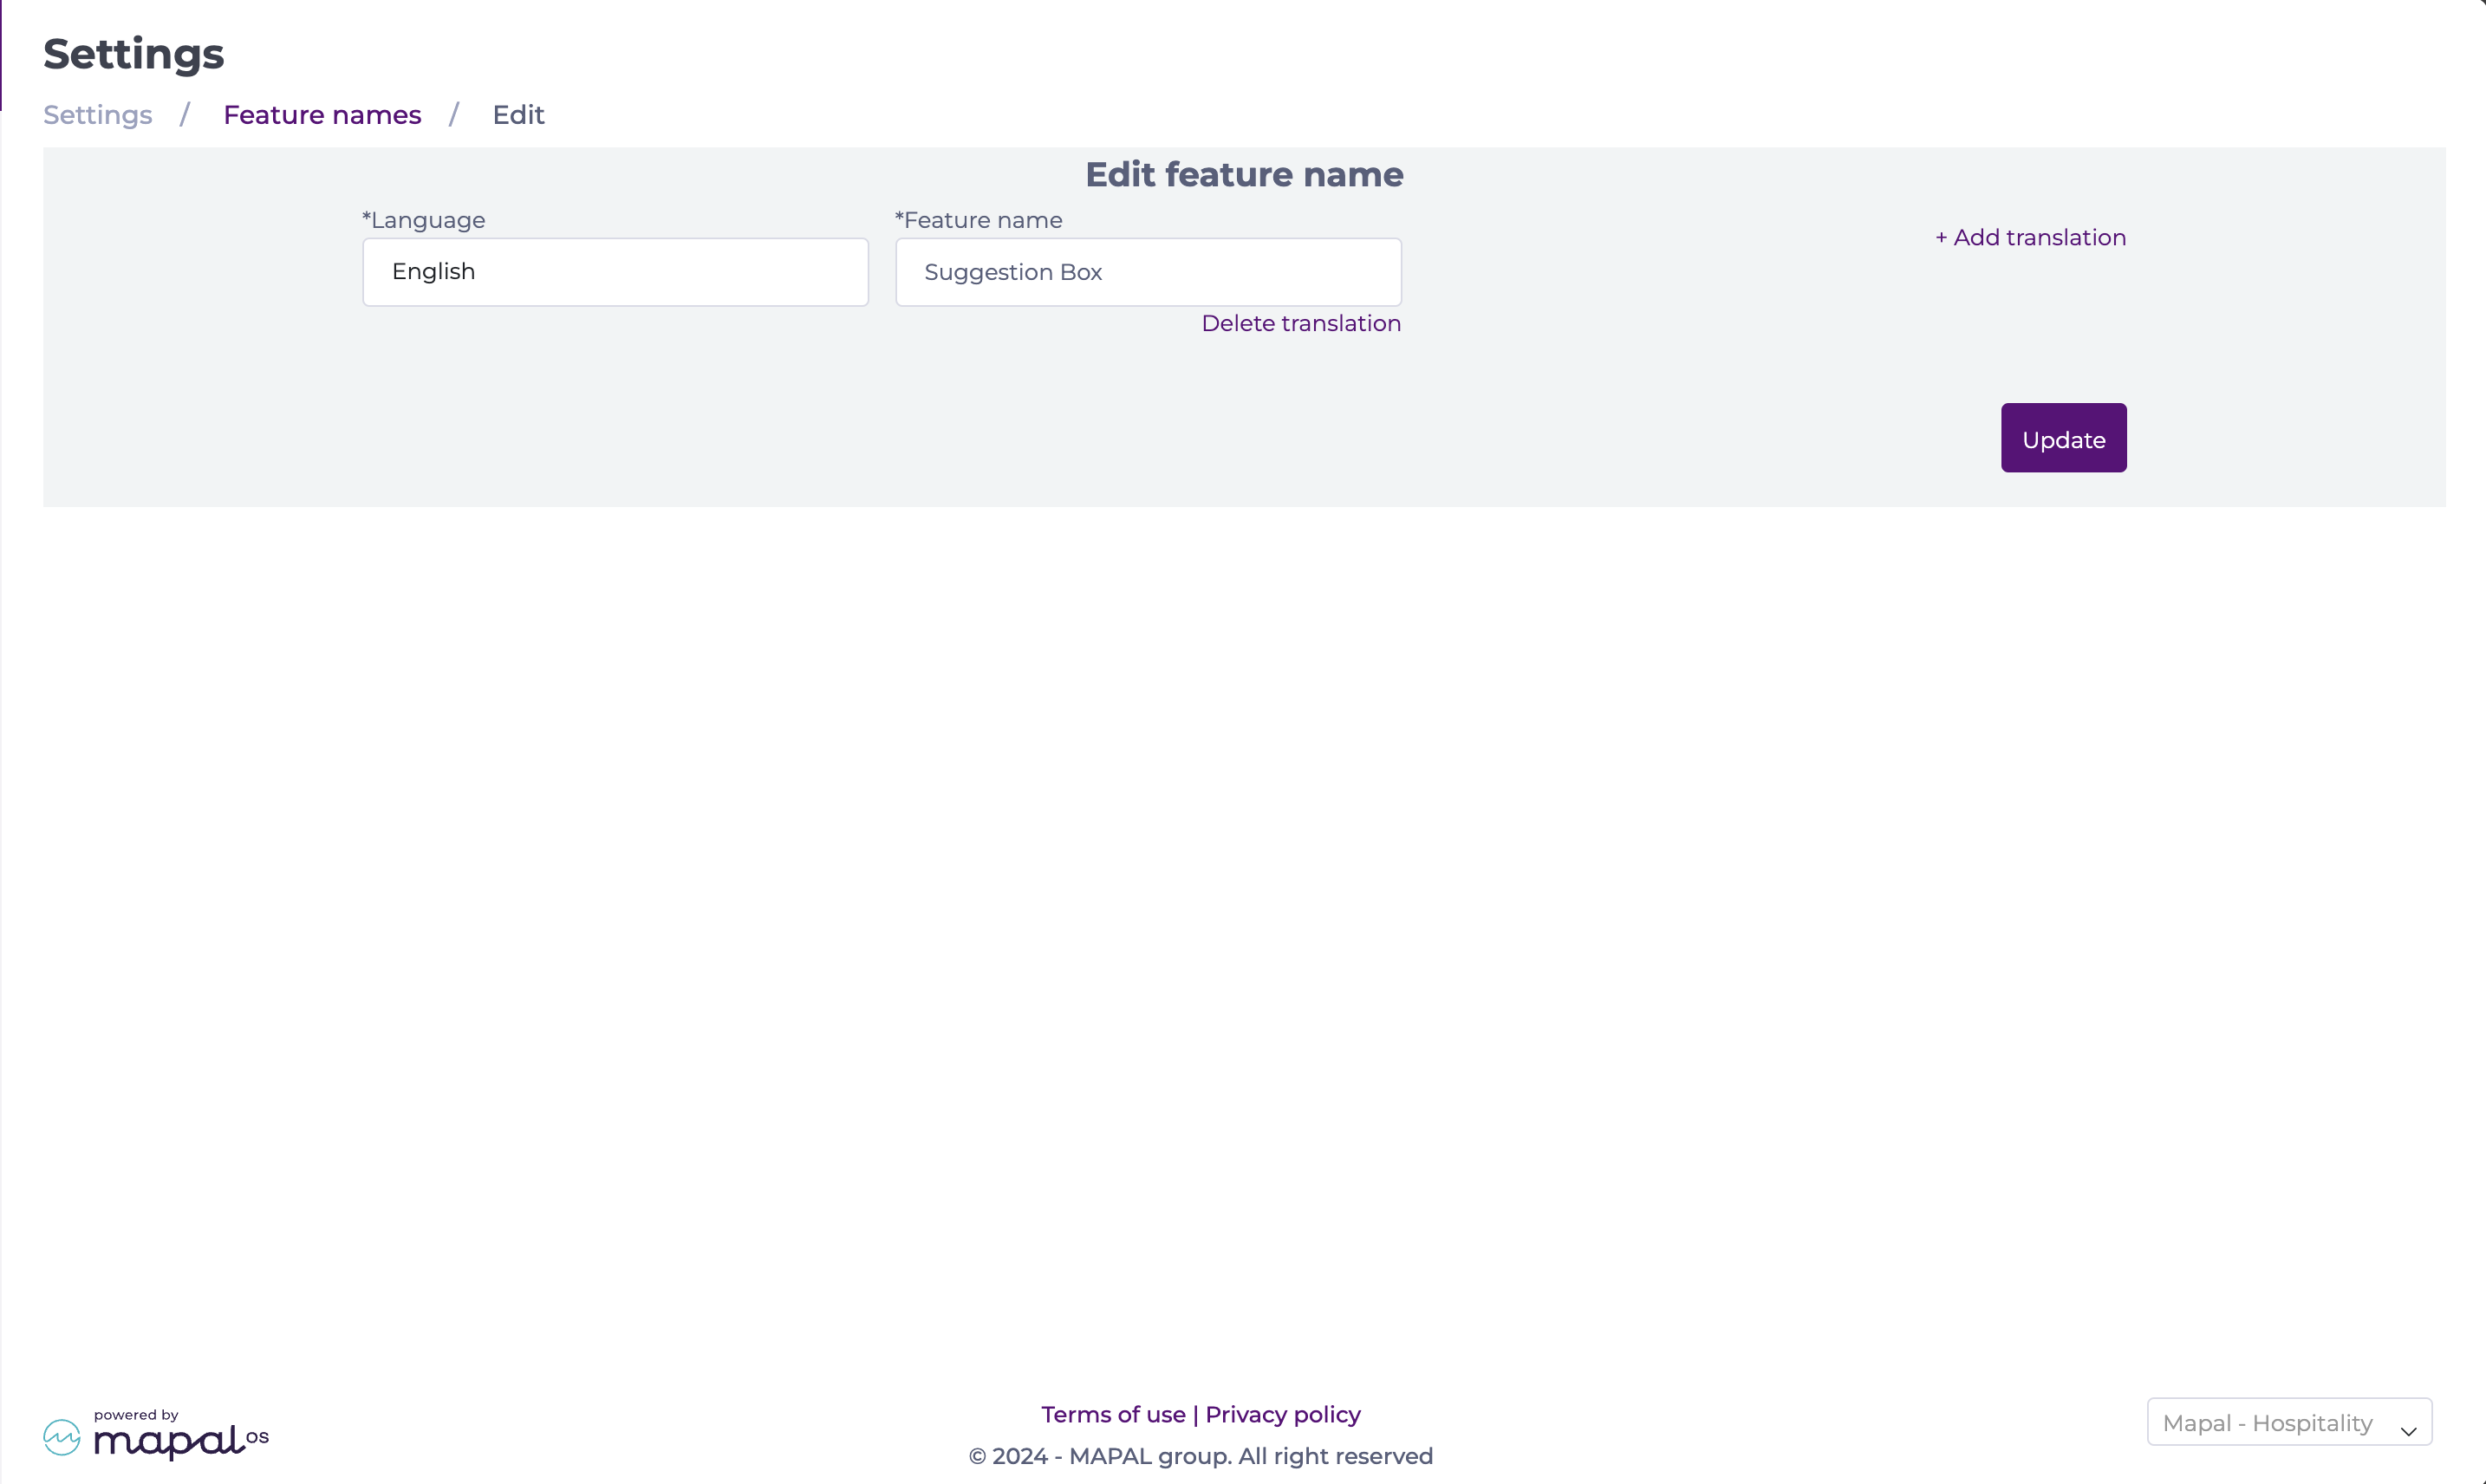
Task: Open Feature names breadcrumb link
Action: [x=322, y=115]
